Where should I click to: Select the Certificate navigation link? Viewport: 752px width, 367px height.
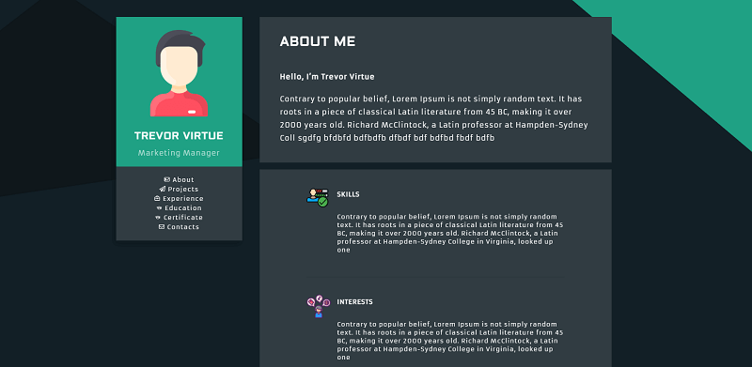click(183, 218)
